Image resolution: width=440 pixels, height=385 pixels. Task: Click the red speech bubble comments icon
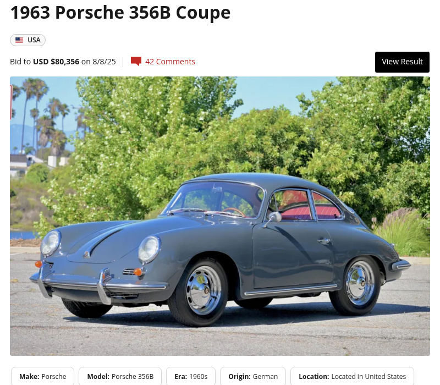point(136,62)
